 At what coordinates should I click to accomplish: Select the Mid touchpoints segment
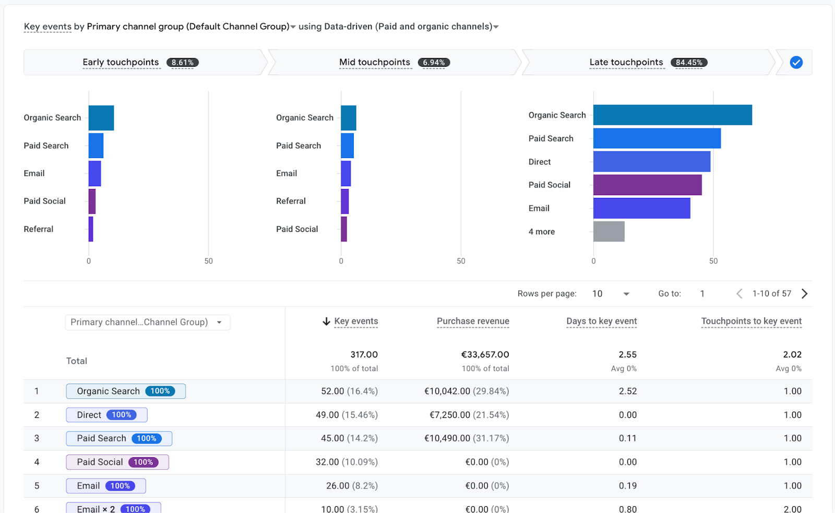(375, 62)
